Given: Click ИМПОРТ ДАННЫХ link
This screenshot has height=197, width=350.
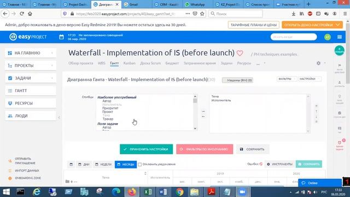Looking at the screenshot, I should click(x=27, y=171).
